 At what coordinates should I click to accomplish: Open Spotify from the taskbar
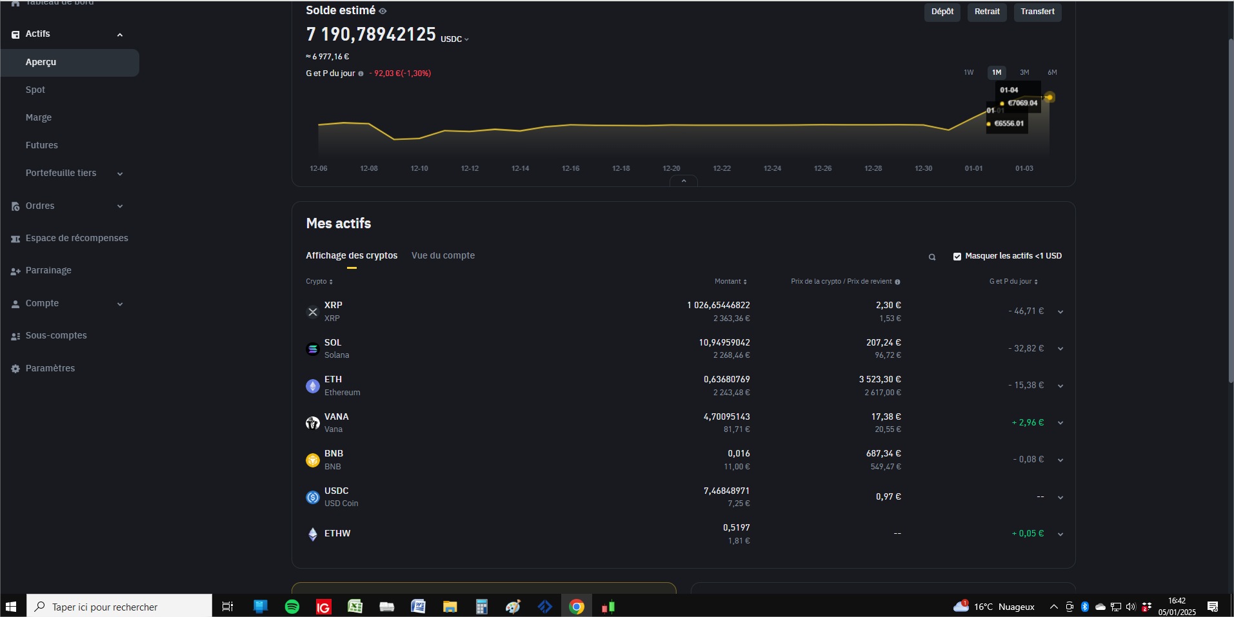pyautogui.click(x=292, y=607)
